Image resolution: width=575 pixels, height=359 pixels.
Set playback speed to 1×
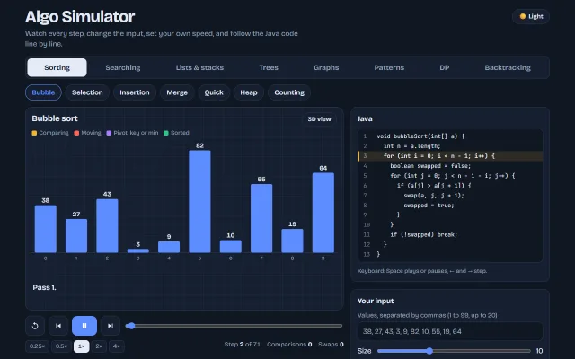82,346
